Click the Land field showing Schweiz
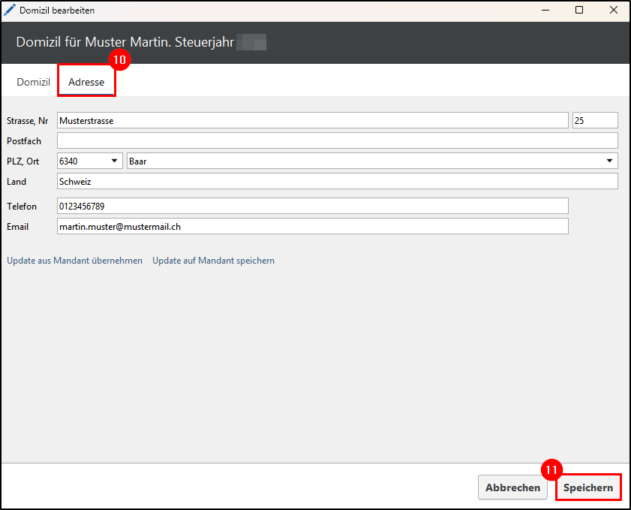The width and height of the screenshot is (631, 510). tap(337, 181)
